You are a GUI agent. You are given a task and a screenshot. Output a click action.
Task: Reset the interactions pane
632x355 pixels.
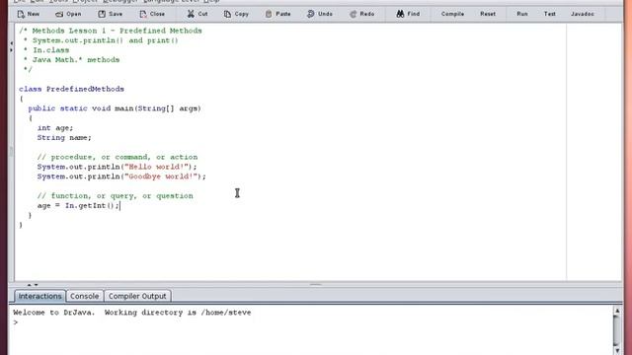click(488, 14)
